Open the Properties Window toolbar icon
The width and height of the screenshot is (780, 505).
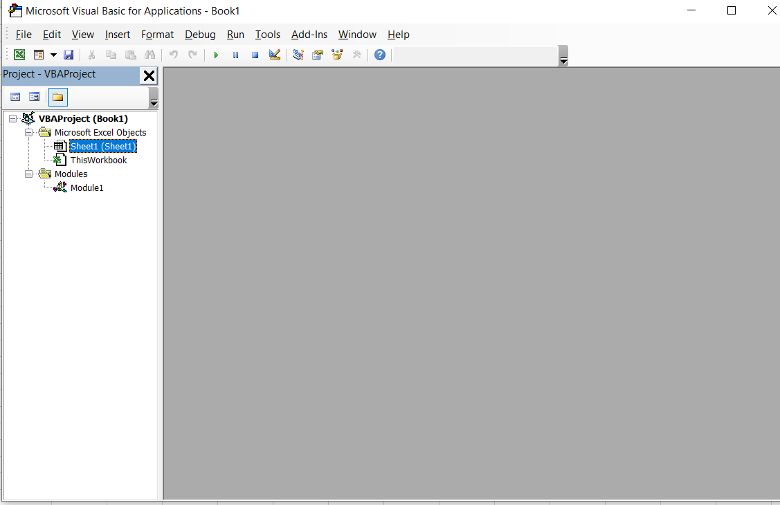coord(318,55)
